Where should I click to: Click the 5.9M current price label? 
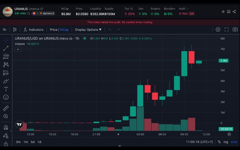tap(223, 61)
